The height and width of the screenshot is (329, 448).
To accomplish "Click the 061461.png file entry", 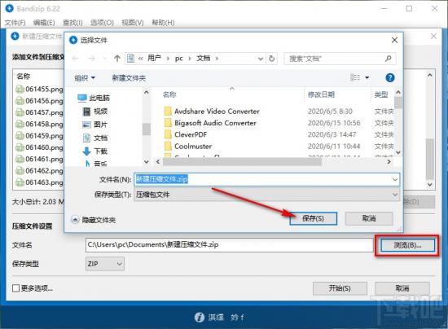I will coord(39,159).
